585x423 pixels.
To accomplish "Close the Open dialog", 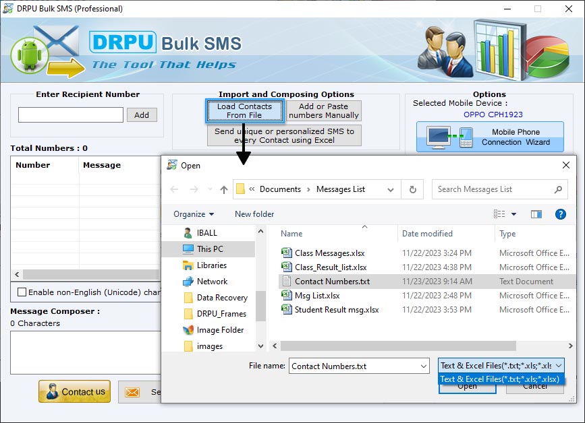I will point(566,165).
